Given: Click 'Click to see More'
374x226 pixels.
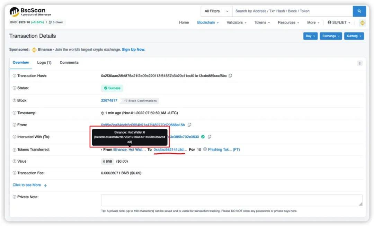Looking at the screenshot, I should tap(26, 185).
